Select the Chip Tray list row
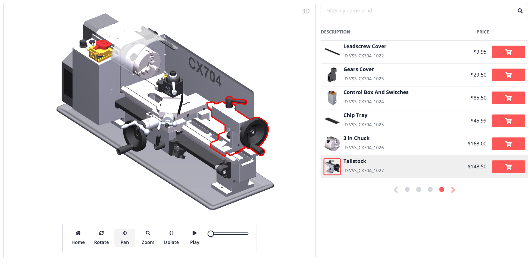This screenshot has width=532, height=265. click(399, 121)
